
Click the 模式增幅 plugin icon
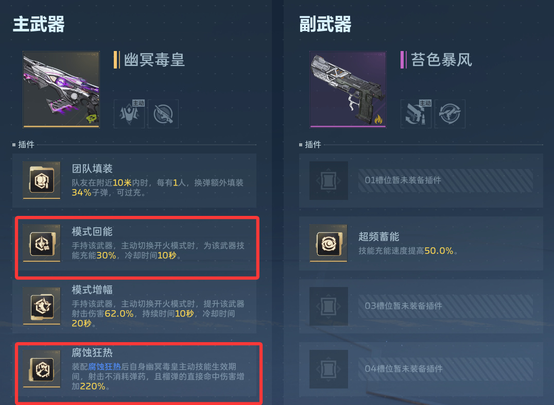42,306
